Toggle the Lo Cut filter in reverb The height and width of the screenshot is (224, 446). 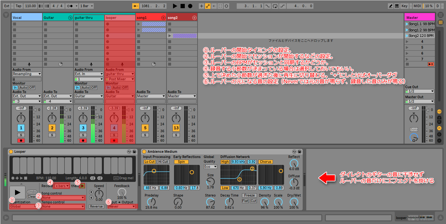150,162
